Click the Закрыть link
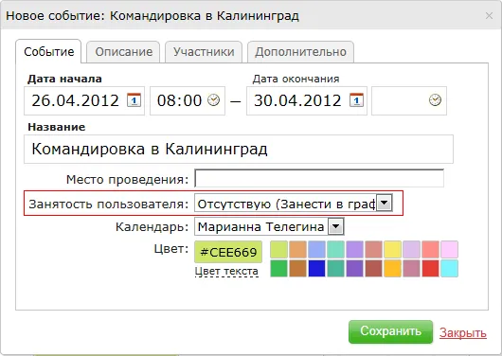Screen dimensions: 502x356 pyautogui.click(x=463, y=333)
